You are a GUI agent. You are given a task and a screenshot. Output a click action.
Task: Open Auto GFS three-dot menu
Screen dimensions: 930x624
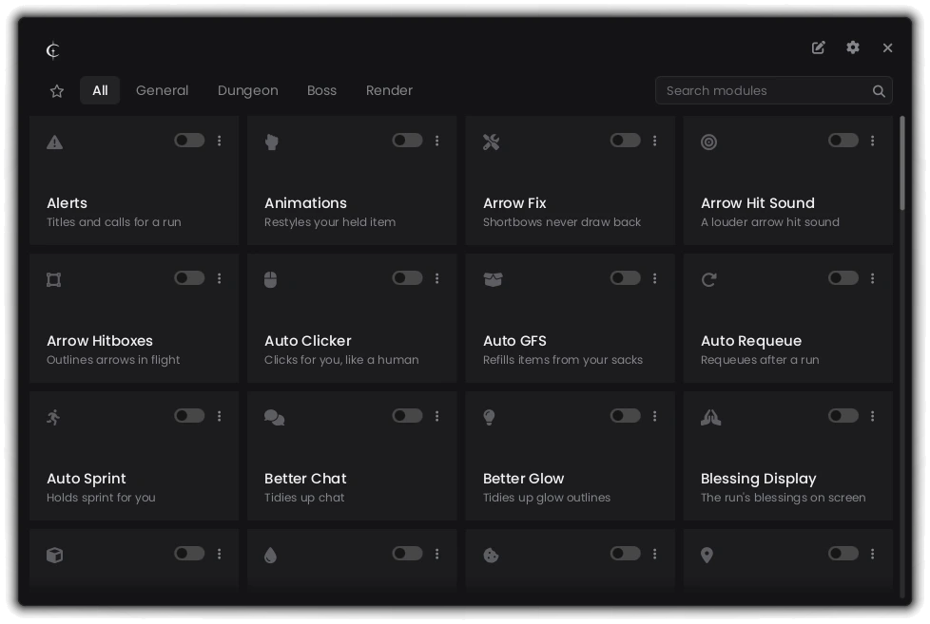[x=655, y=278]
